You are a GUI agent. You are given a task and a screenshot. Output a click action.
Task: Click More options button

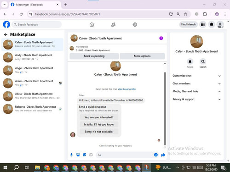pyautogui.click(x=142, y=56)
